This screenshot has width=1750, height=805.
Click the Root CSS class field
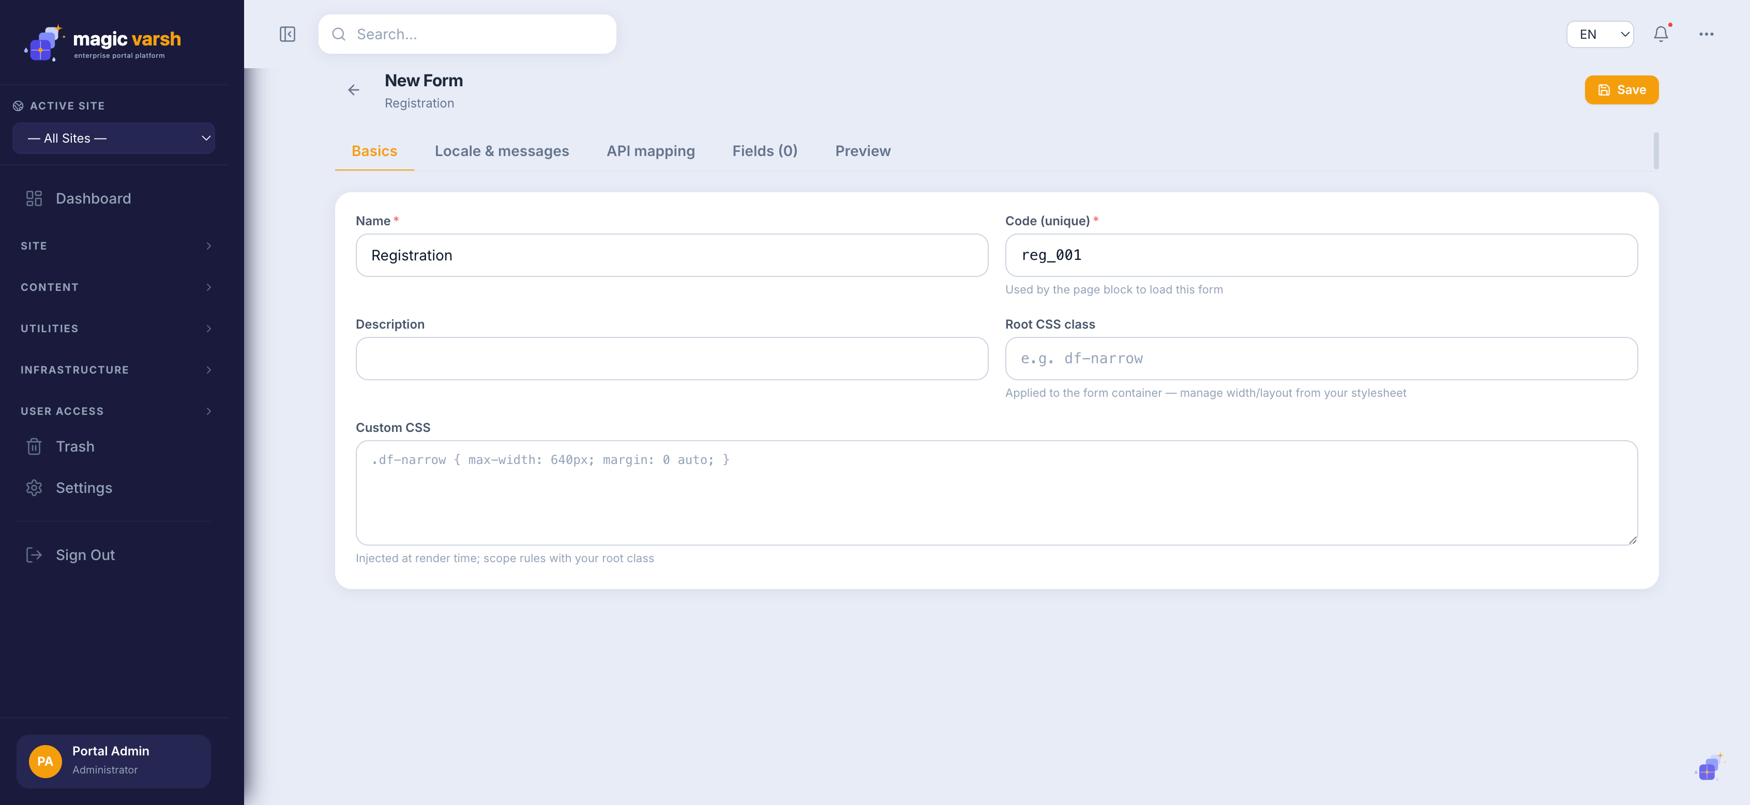point(1321,359)
